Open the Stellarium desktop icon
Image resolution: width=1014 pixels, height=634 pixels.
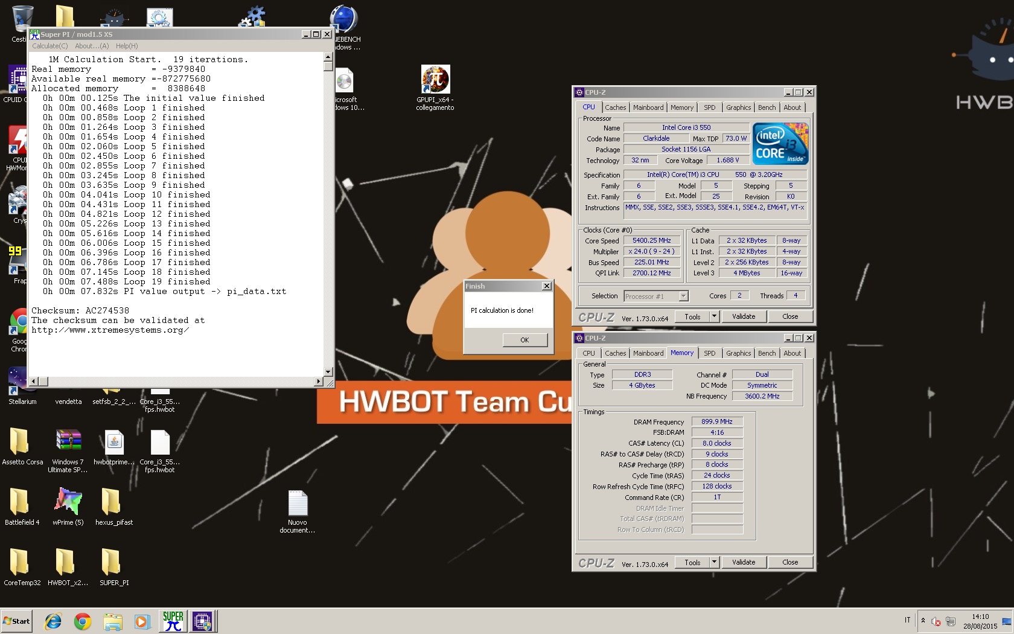click(x=22, y=386)
